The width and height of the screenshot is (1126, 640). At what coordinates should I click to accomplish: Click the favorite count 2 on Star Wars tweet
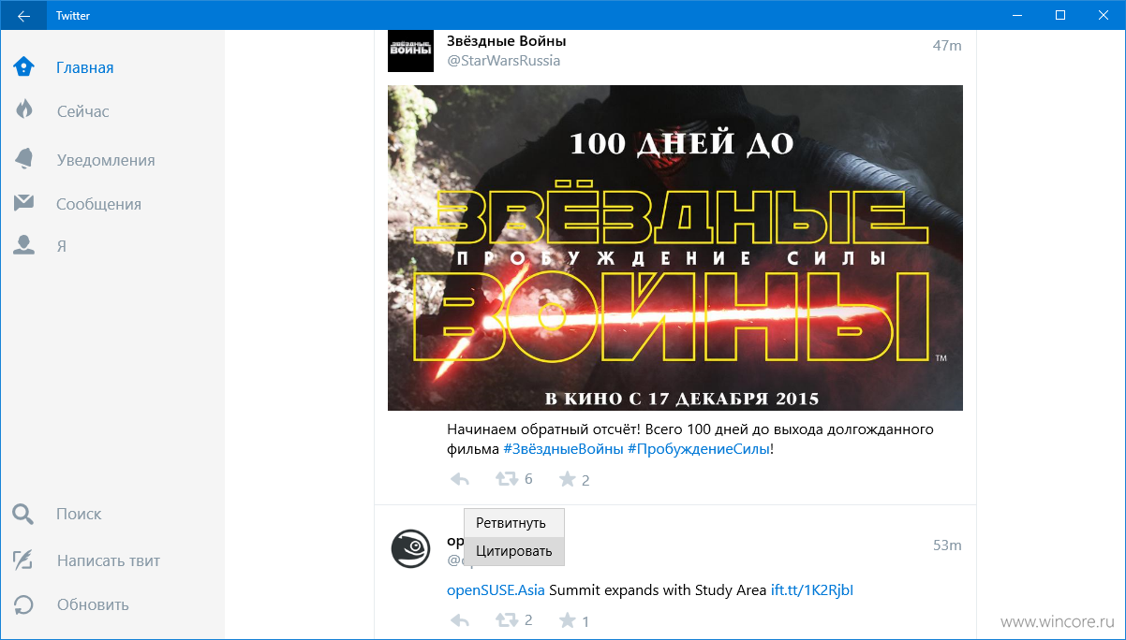pyautogui.click(x=585, y=481)
